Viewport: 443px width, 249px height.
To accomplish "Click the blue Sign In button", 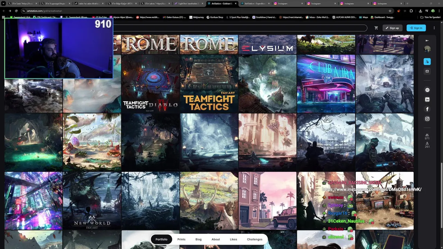I will [416, 28].
